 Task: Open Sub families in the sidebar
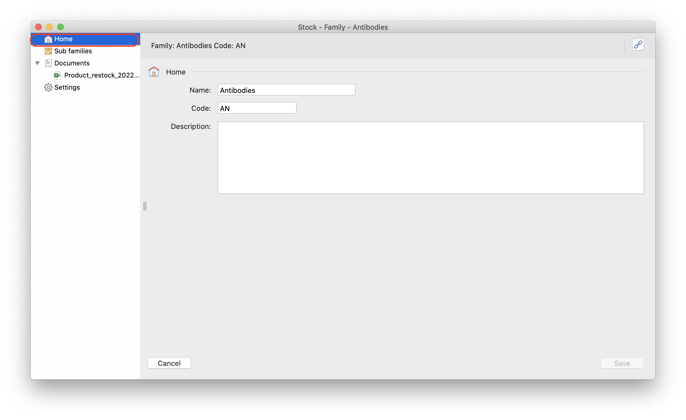coord(85,51)
